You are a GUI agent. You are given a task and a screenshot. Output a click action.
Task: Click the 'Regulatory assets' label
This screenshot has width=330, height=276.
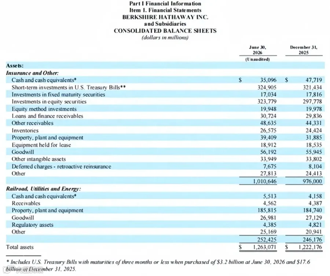[x=32, y=225]
